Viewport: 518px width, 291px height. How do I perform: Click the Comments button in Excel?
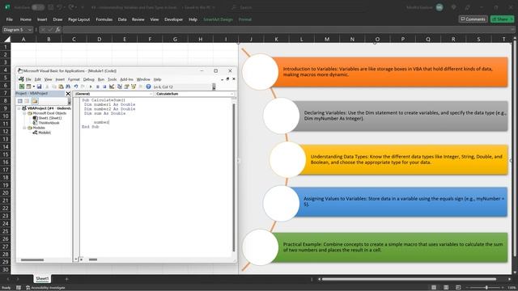coord(473,19)
